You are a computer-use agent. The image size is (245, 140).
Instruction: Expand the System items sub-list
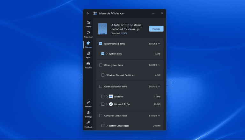(x=107, y=54)
